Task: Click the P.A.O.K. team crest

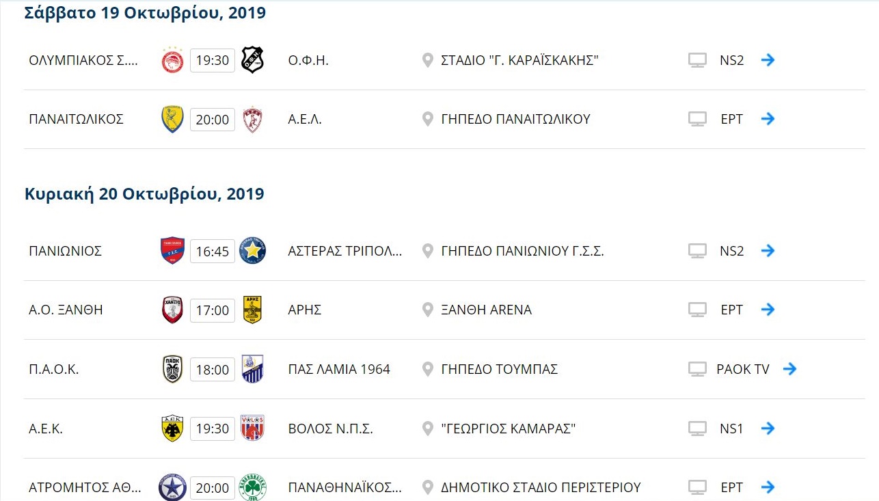Action: click(x=172, y=369)
